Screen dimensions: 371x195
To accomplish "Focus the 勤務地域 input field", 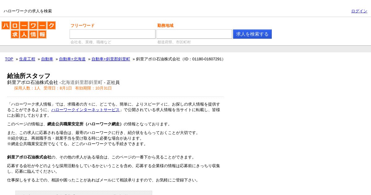I will pyautogui.click(x=194, y=34).
